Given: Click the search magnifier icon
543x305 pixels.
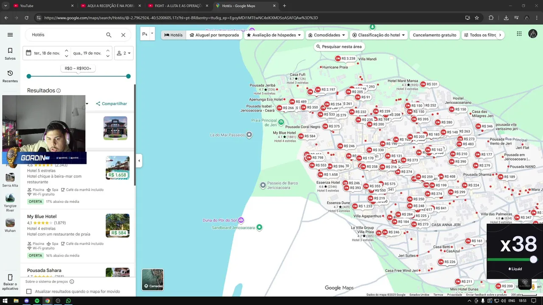Looking at the screenshot, I should pyautogui.click(x=109, y=35).
